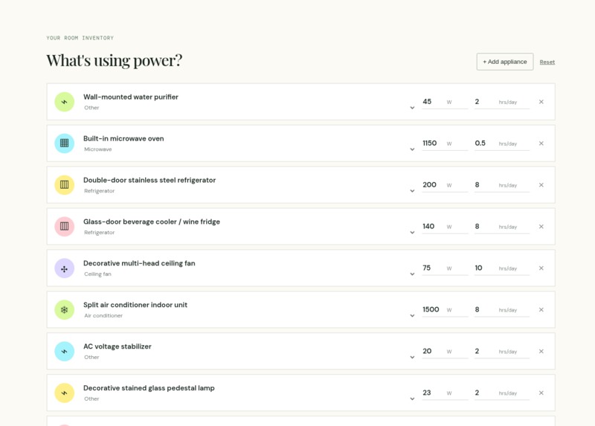Edit water purifier wattage field 45

point(445,102)
